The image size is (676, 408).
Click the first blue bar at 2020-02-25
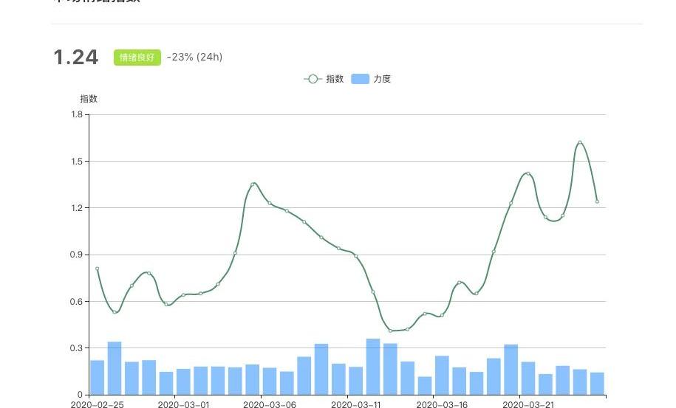coord(97,377)
